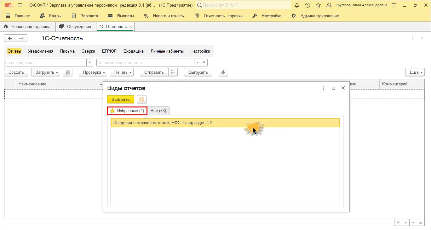The width and height of the screenshot is (431, 230).
Task: Click Комментарий column header
Action: coord(402,84)
